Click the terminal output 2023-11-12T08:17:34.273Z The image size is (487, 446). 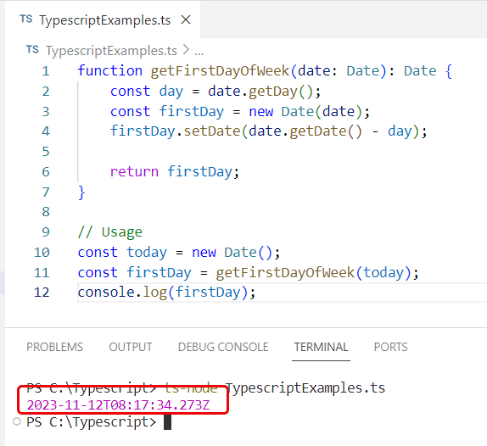(118, 405)
